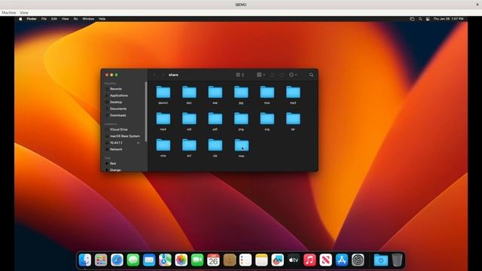
Task: Open Control Center in menu bar
Action: 428,19
